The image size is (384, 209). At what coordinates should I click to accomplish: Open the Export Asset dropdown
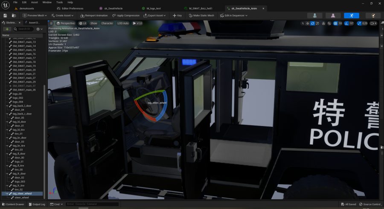(x=154, y=15)
